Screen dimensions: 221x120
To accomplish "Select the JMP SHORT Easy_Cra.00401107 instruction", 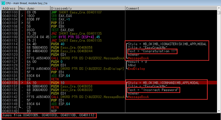I will [x=76, y=12].
